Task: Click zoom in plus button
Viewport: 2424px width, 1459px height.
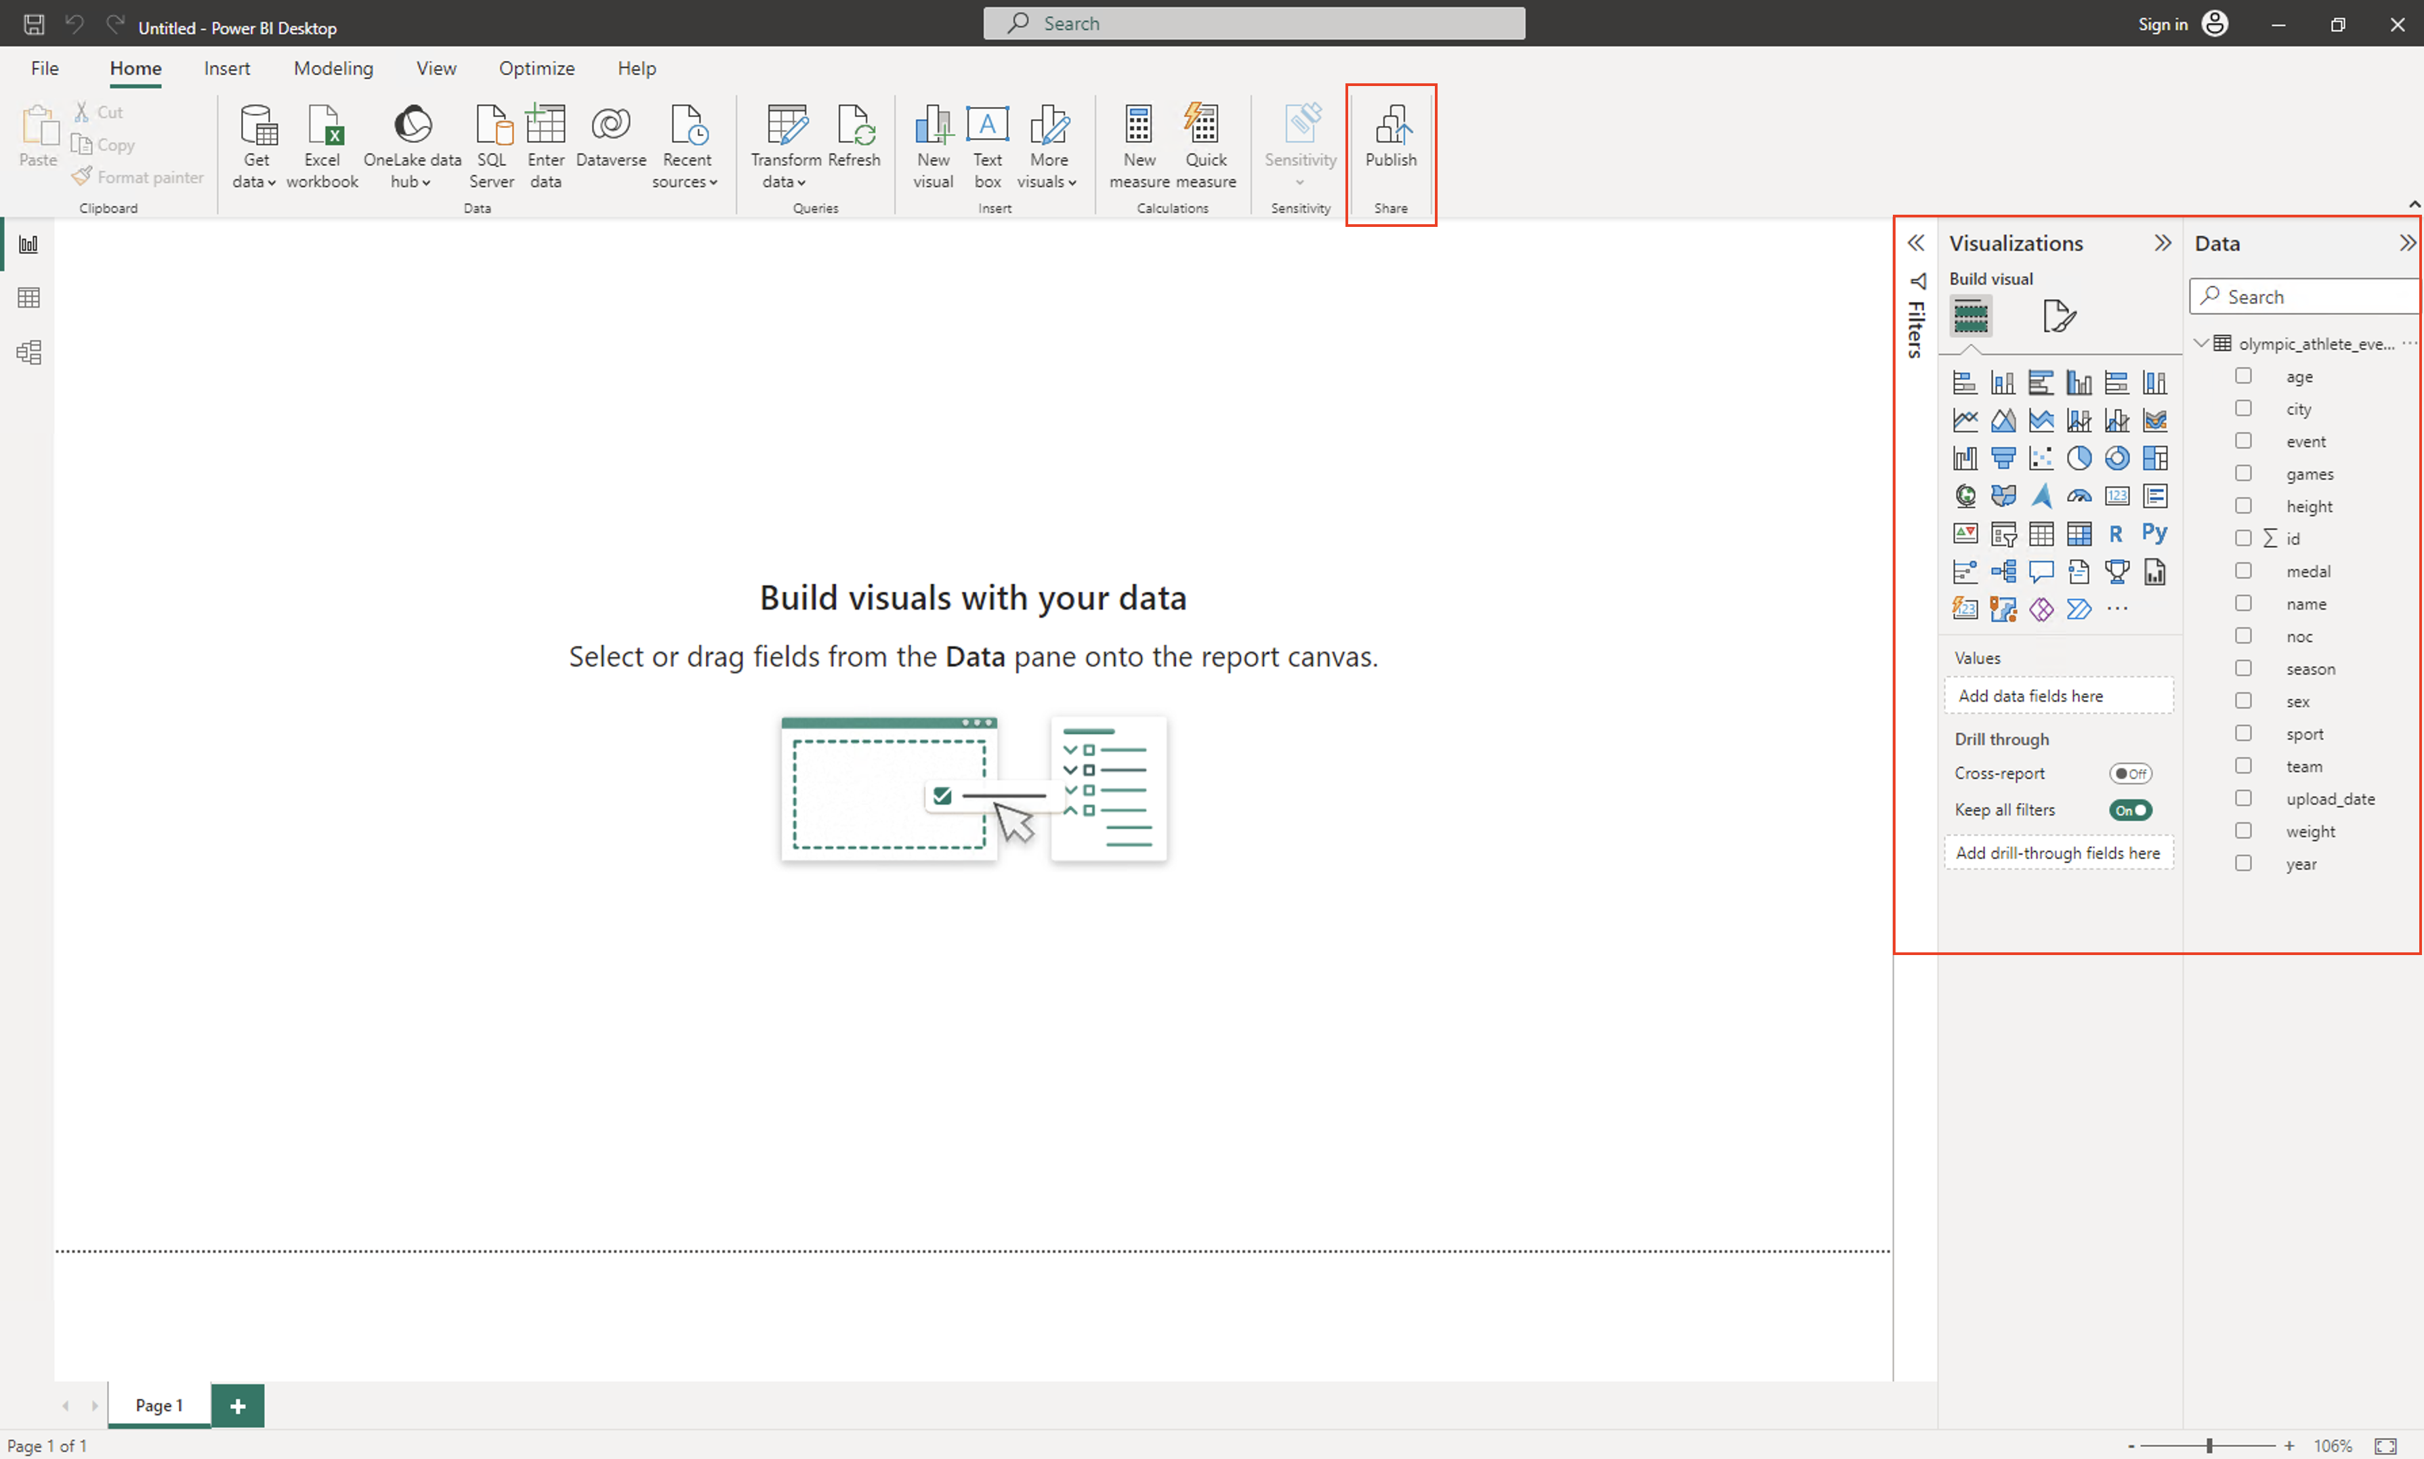Action: pyautogui.click(x=2289, y=1446)
